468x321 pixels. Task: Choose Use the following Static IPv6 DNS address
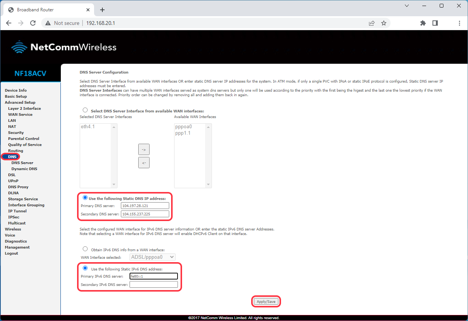pyautogui.click(x=85, y=268)
